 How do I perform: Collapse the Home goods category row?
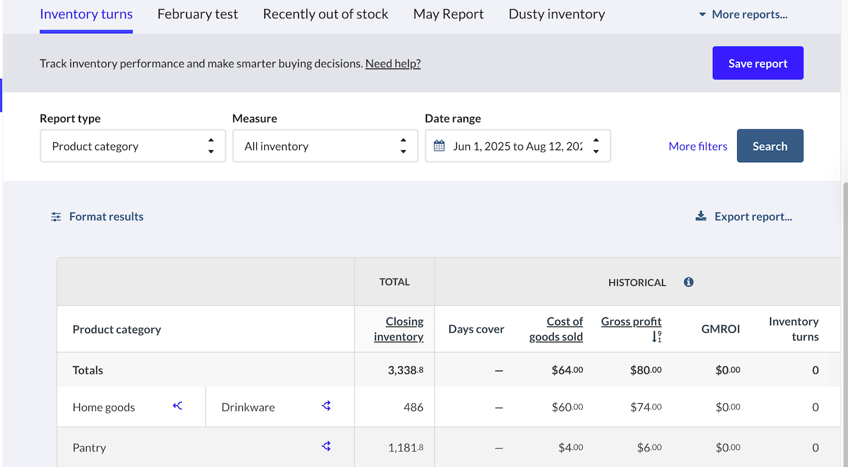pyautogui.click(x=177, y=406)
